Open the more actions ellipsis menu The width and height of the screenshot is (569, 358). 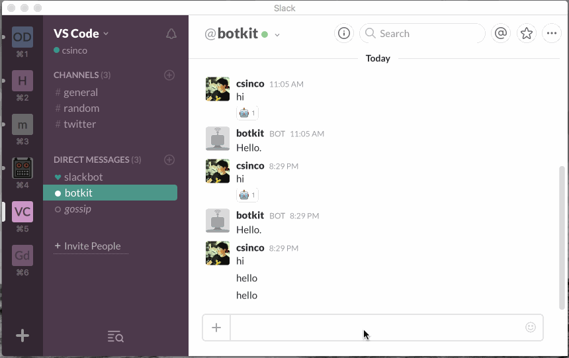coord(552,33)
